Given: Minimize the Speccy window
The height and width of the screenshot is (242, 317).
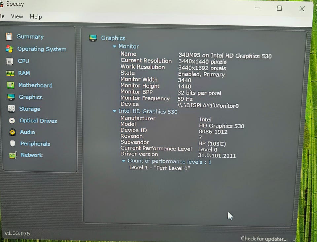Looking at the screenshot, I should [x=257, y=8].
